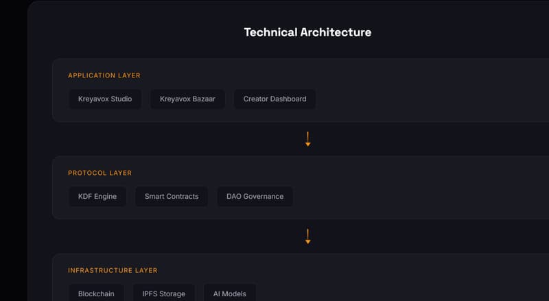This screenshot has height=301, width=549.
Task: Click the PROTOCOL LAYER label
Action: click(x=100, y=173)
